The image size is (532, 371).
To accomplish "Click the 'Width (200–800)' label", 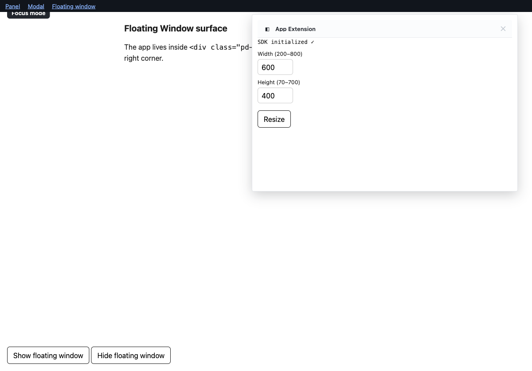I will click(280, 54).
